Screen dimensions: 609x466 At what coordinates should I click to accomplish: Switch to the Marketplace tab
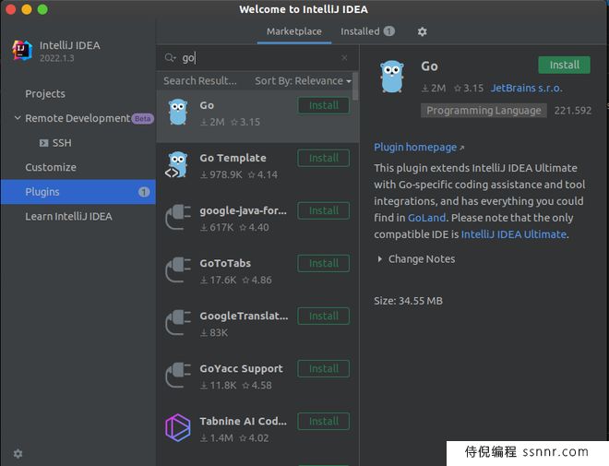tap(294, 31)
